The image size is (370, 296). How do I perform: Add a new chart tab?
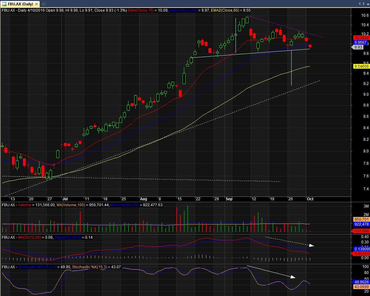coord(44,4)
